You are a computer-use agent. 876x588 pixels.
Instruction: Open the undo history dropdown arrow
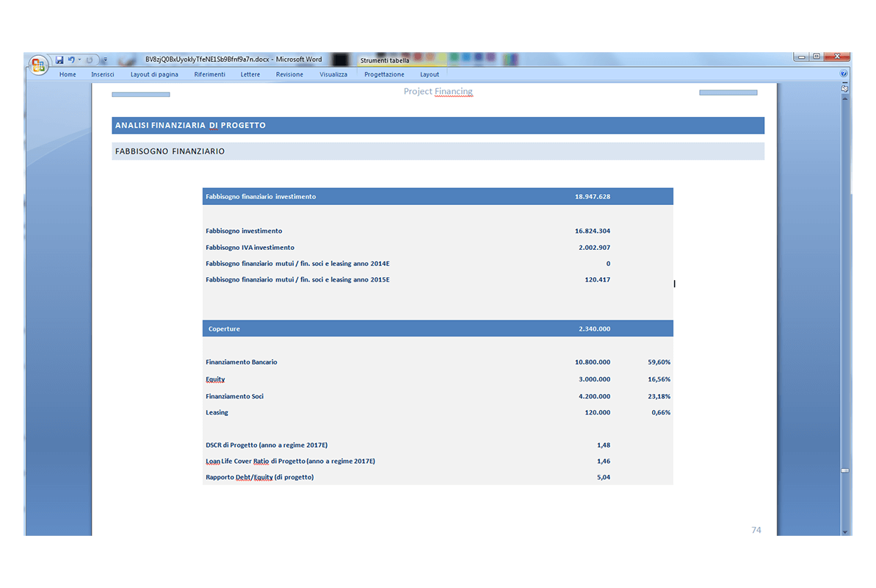tap(79, 60)
